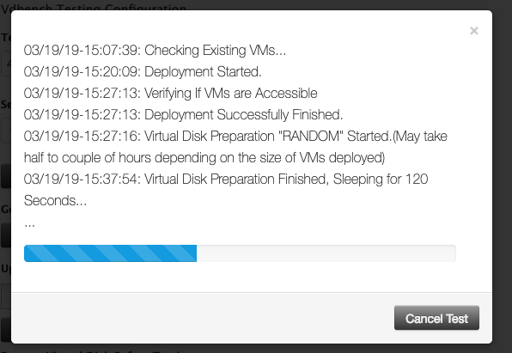Screen dimensions: 512x353
Task: Click the 03/19/19-15:37:54 timestamp
Action: [x=82, y=179]
